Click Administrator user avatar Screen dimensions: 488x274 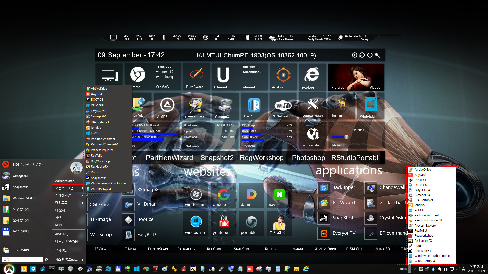tap(76, 168)
